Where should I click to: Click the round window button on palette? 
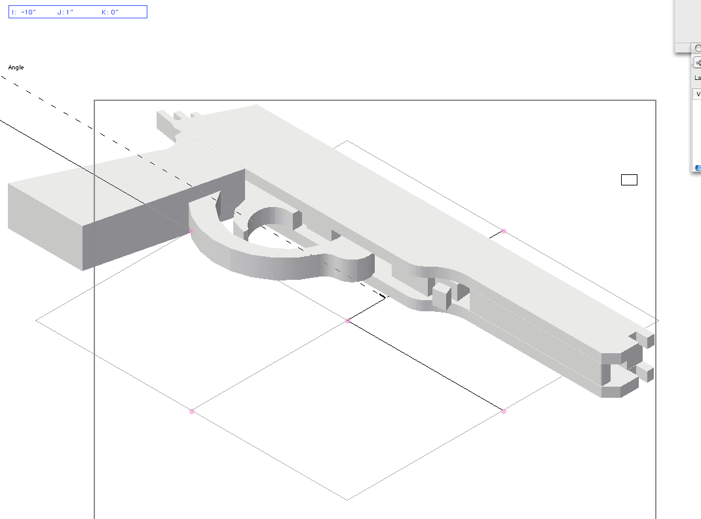[698, 48]
